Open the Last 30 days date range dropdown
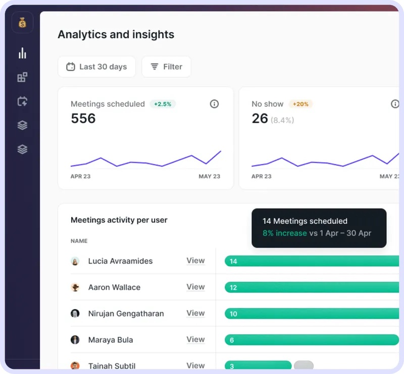Viewport: 404px width, 374px height. pyautogui.click(x=96, y=67)
